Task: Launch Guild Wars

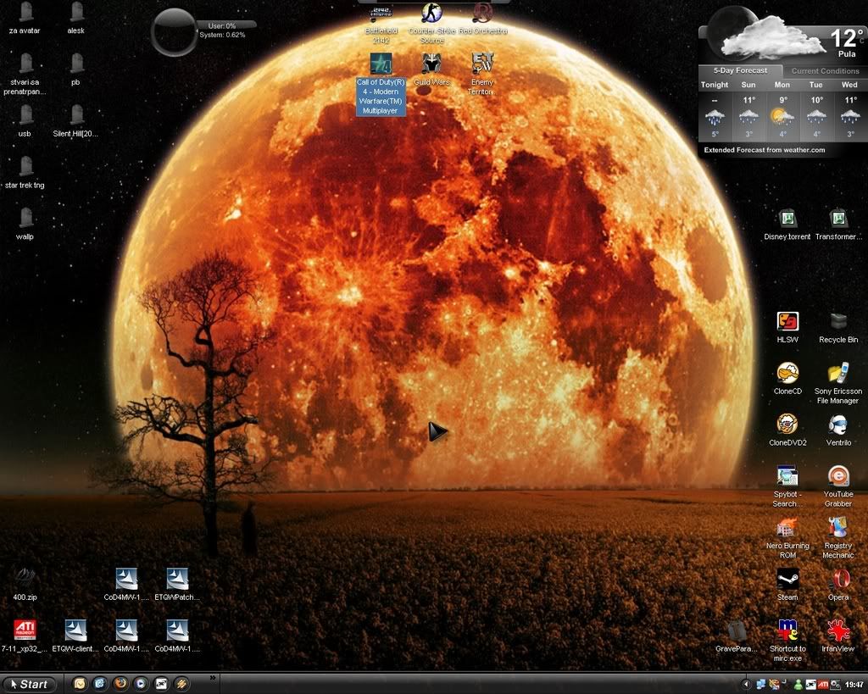Action: tap(431, 64)
